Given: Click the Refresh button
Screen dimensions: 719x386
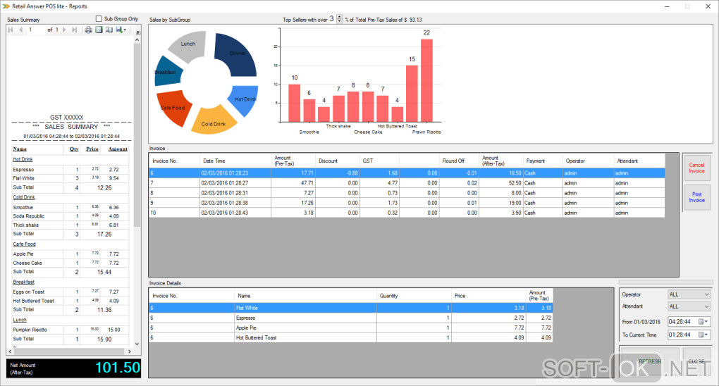Looking at the screenshot, I should (x=650, y=362).
